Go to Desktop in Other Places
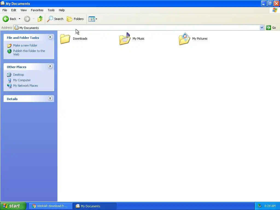Screen dimensions: 280x210 (x=18, y=75)
